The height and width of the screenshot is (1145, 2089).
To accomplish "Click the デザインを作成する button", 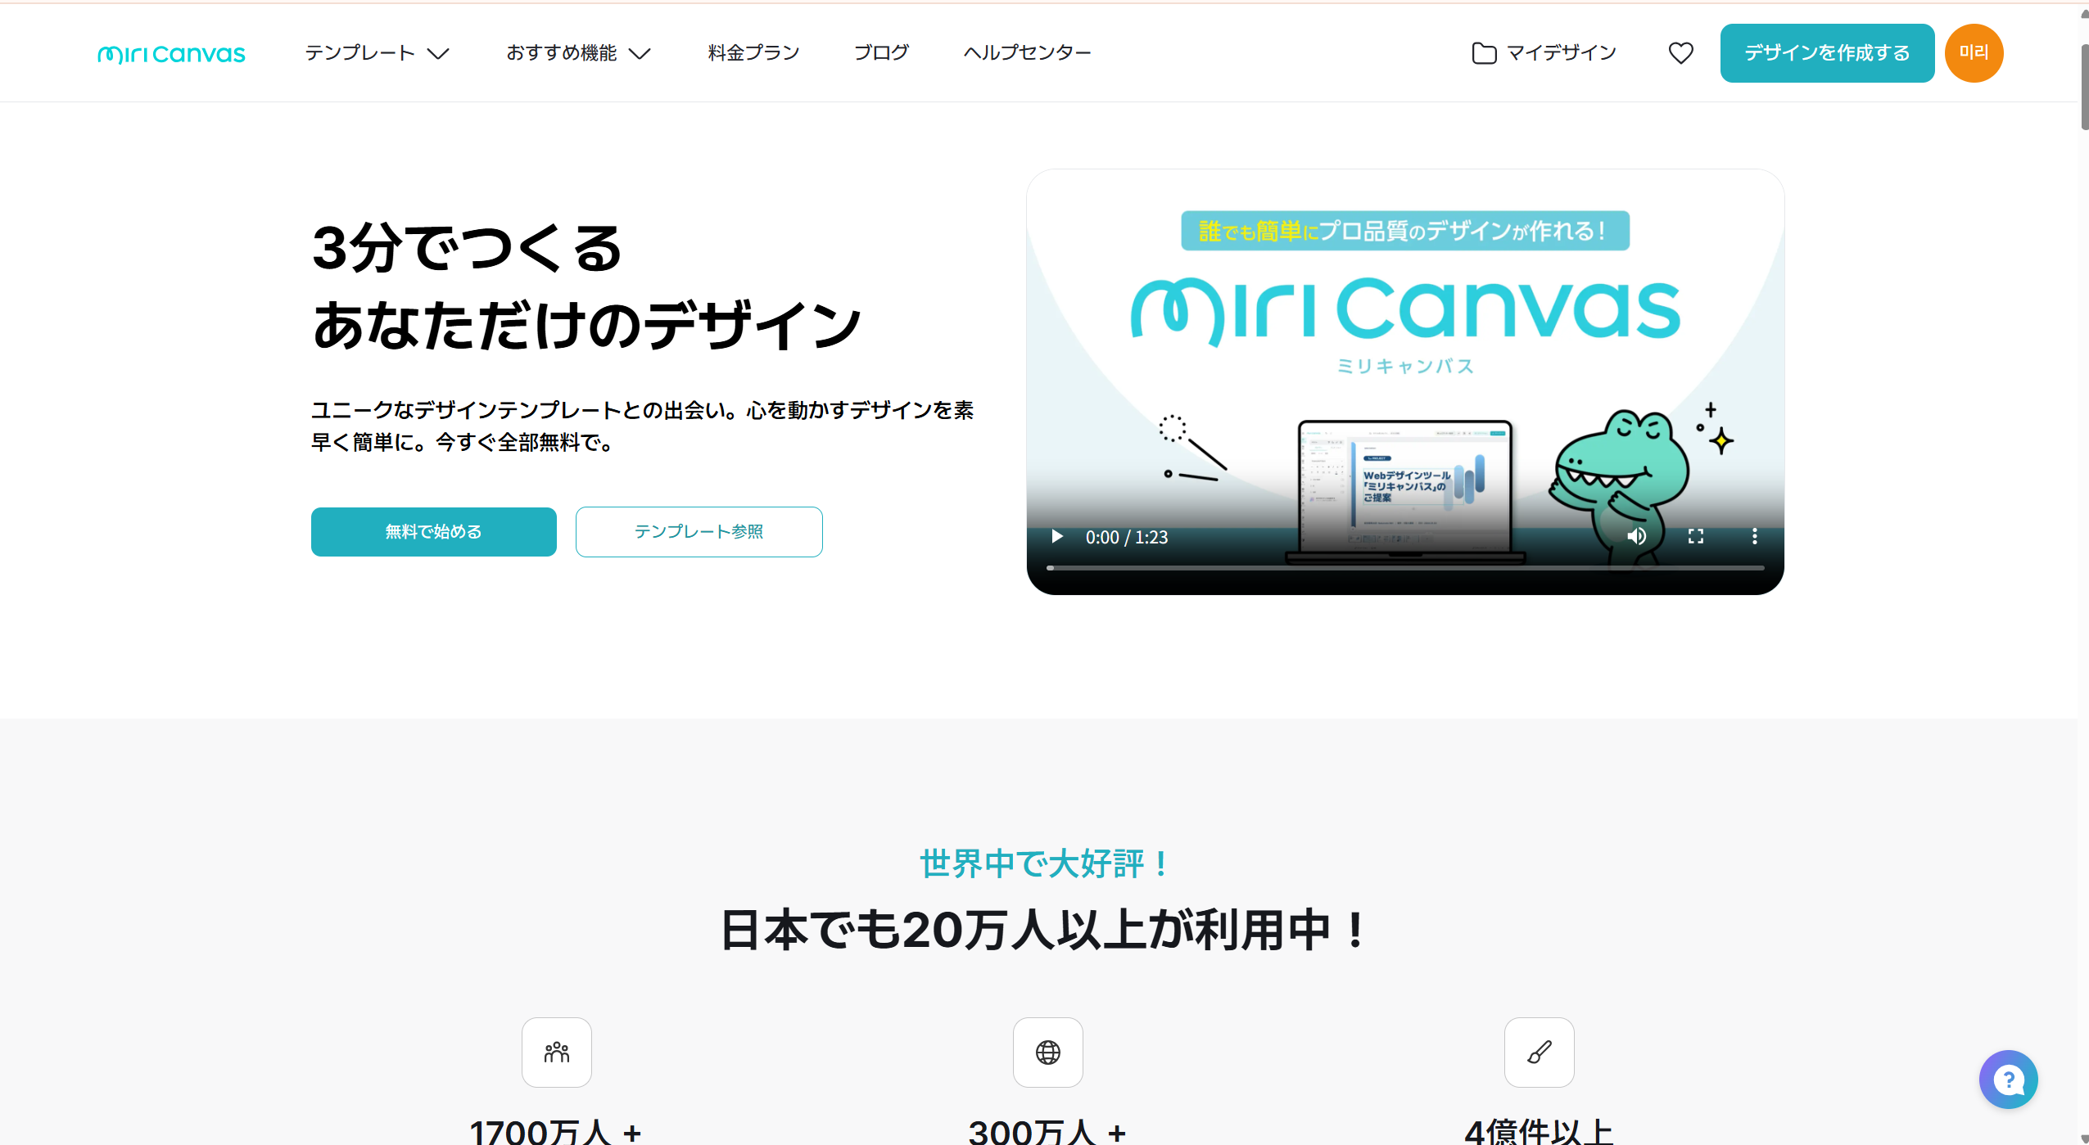I will point(1827,53).
